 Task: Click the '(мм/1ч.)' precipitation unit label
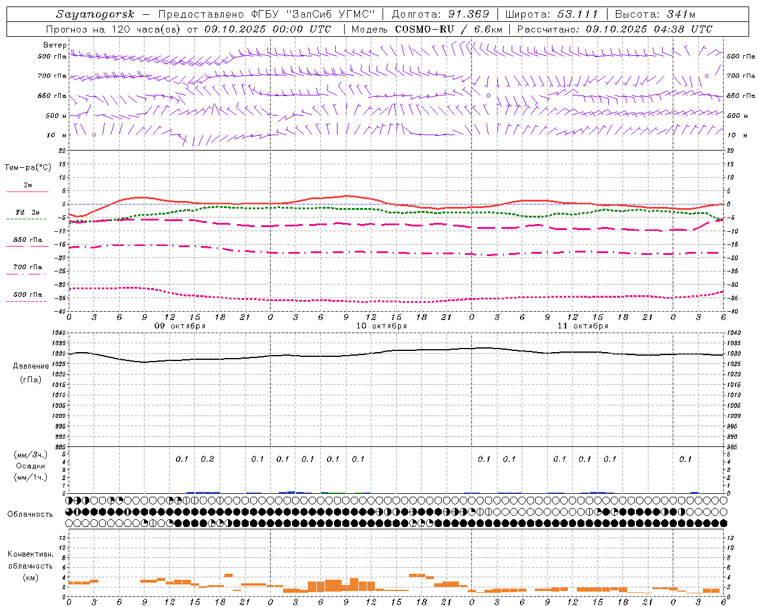click(31, 477)
